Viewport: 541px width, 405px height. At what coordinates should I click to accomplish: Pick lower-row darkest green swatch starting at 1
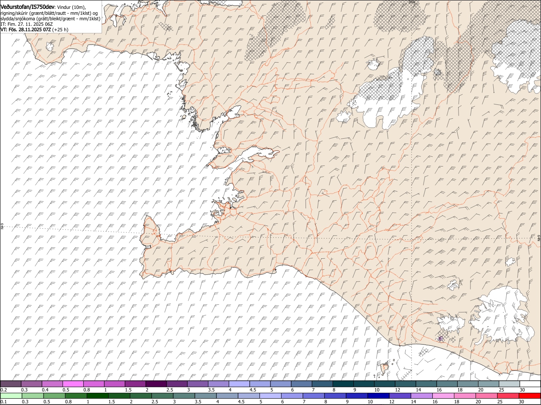97,396
